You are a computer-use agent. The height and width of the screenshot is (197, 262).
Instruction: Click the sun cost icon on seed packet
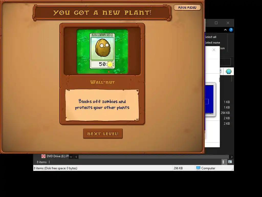click(x=110, y=64)
